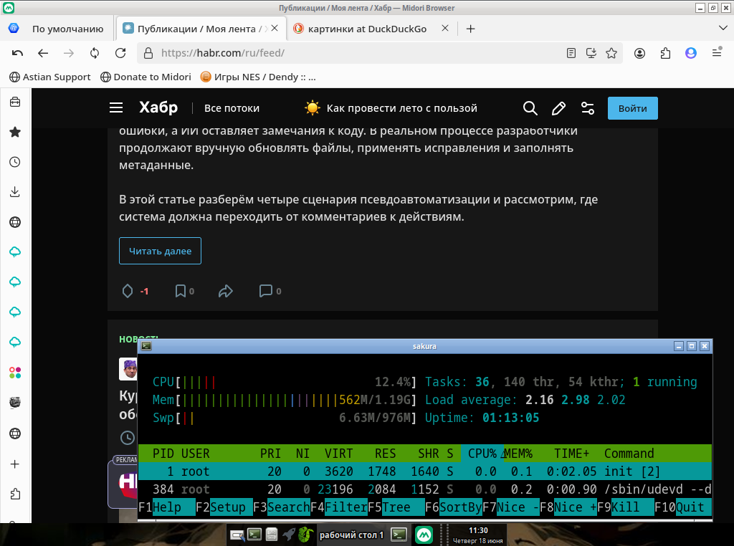Expand the tab list chevron
Viewport: 734px width, 546px height.
pos(723,29)
